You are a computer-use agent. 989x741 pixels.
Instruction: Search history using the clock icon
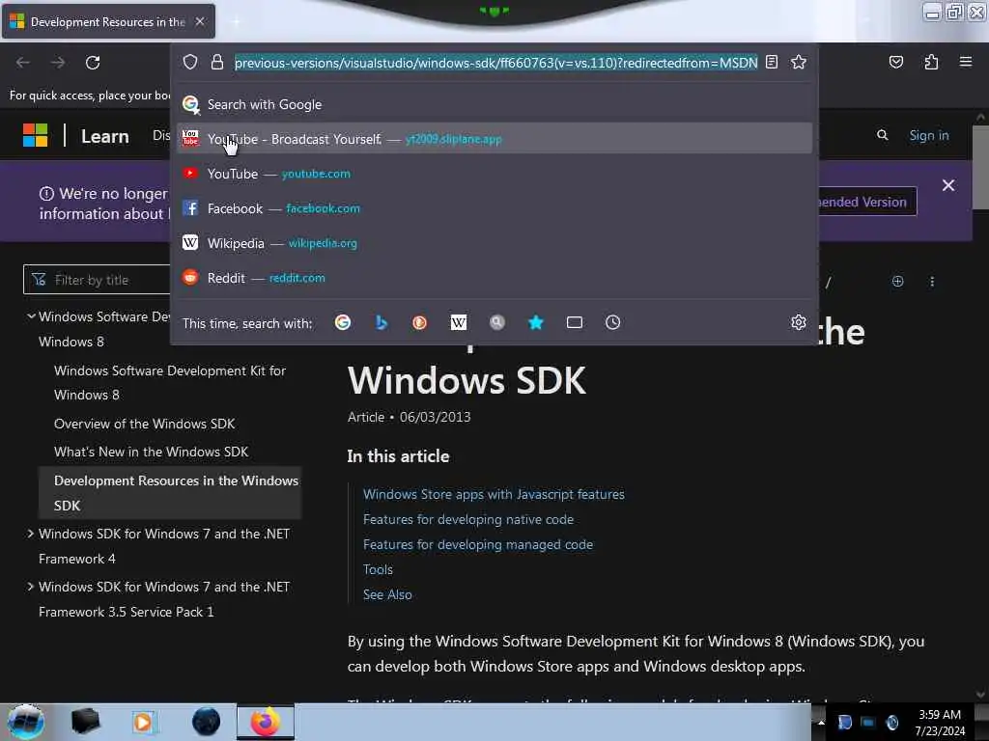[x=612, y=322]
